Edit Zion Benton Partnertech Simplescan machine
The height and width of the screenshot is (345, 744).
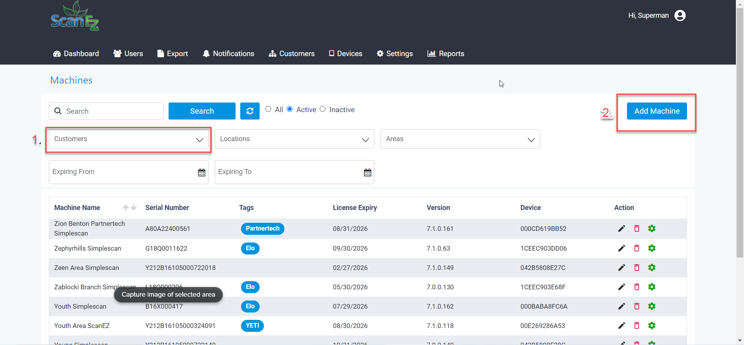(622, 229)
